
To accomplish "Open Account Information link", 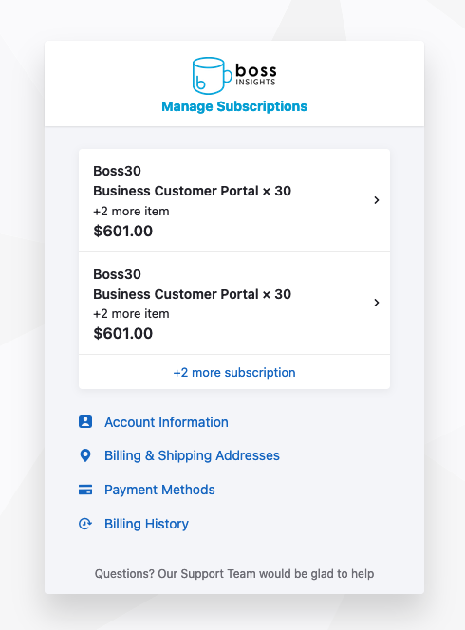I will coord(166,422).
